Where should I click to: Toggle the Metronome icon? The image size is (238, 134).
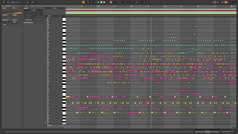(x=28, y=2)
